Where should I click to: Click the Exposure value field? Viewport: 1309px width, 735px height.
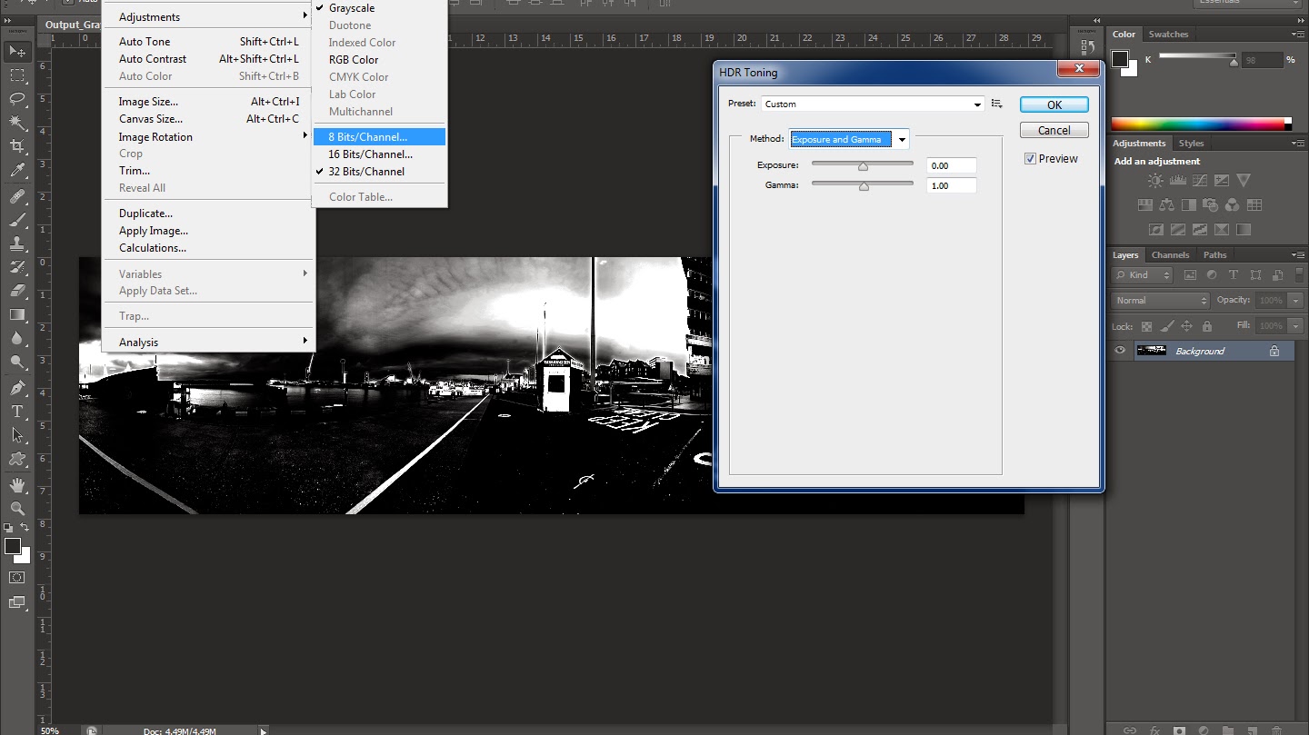952,165
